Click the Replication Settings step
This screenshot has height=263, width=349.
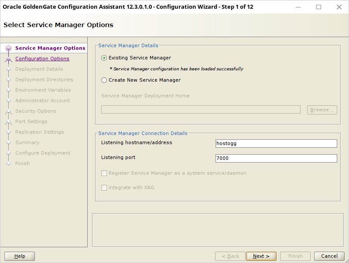pos(39,132)
